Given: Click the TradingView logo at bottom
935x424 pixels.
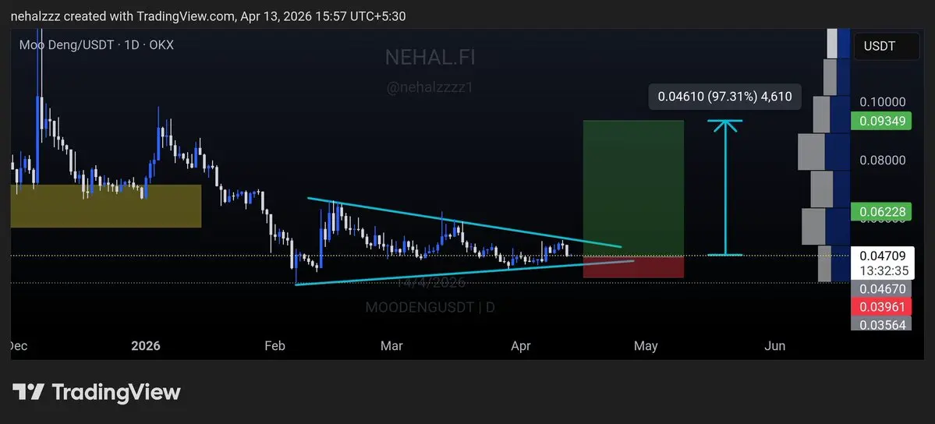Looking at the screenshot, I should (97, 392).
